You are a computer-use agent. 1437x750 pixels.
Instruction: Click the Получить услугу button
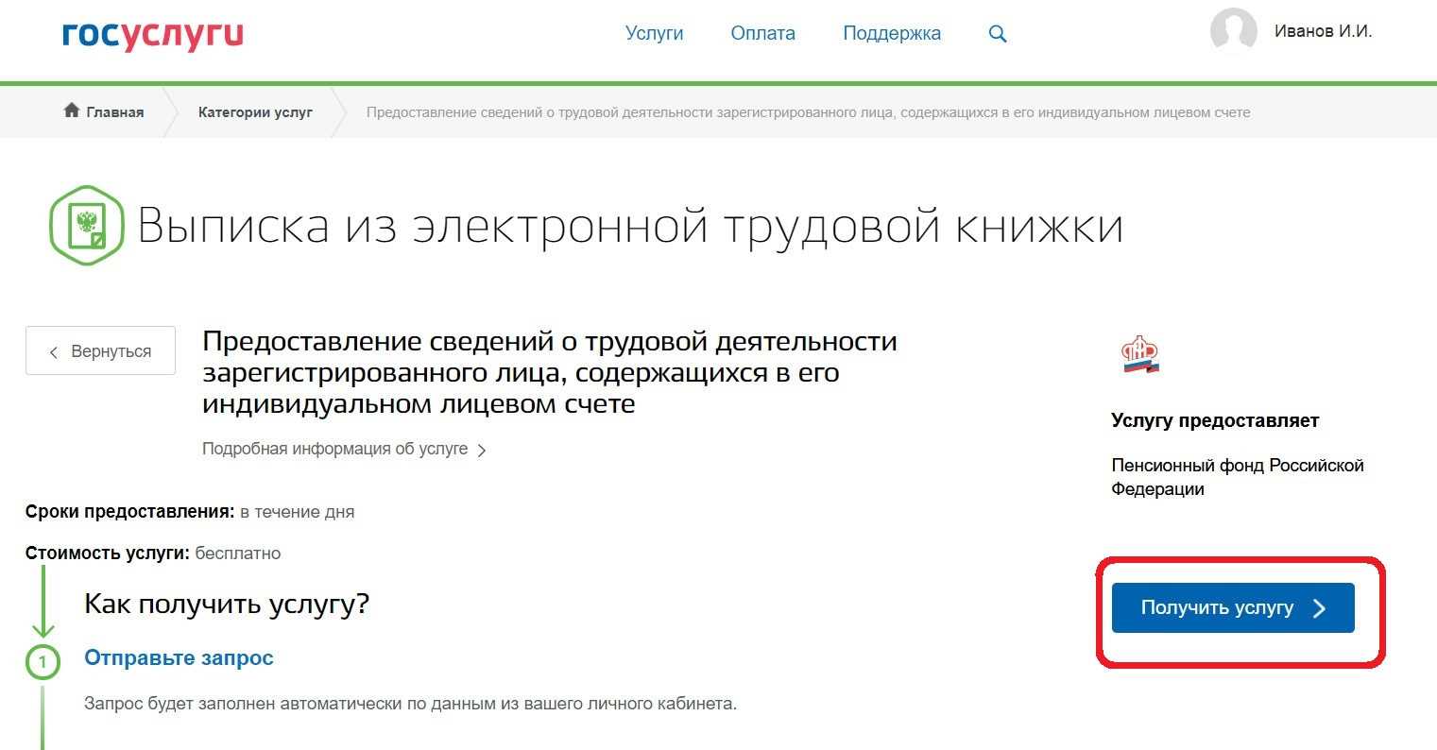click(1233, 607)
